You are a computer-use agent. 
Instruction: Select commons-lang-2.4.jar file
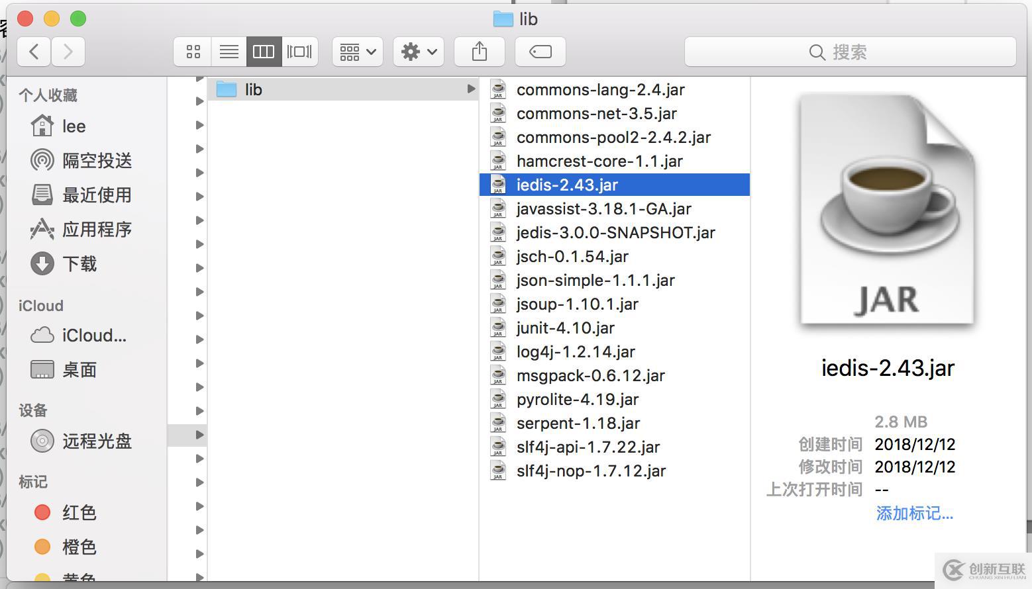click(614, 89)
